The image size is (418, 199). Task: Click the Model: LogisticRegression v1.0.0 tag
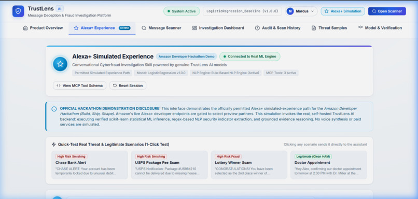click(161, 73)
